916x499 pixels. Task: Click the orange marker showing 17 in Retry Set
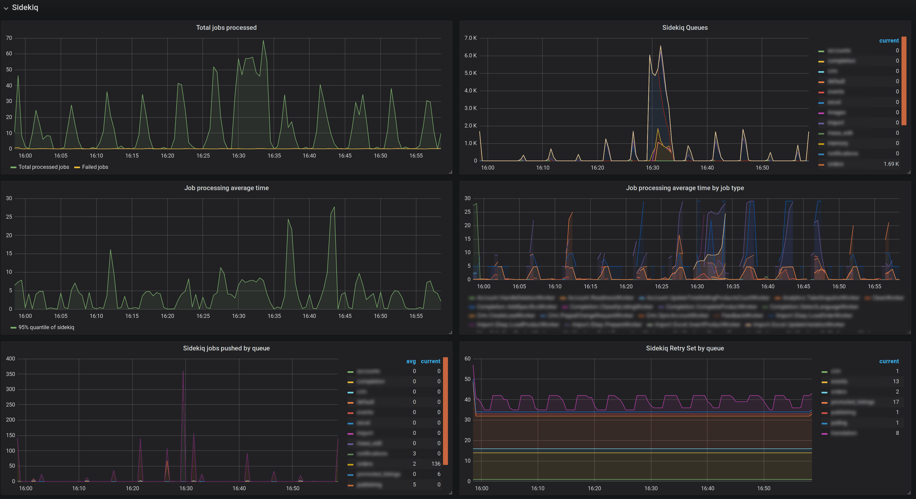(824, 402)
